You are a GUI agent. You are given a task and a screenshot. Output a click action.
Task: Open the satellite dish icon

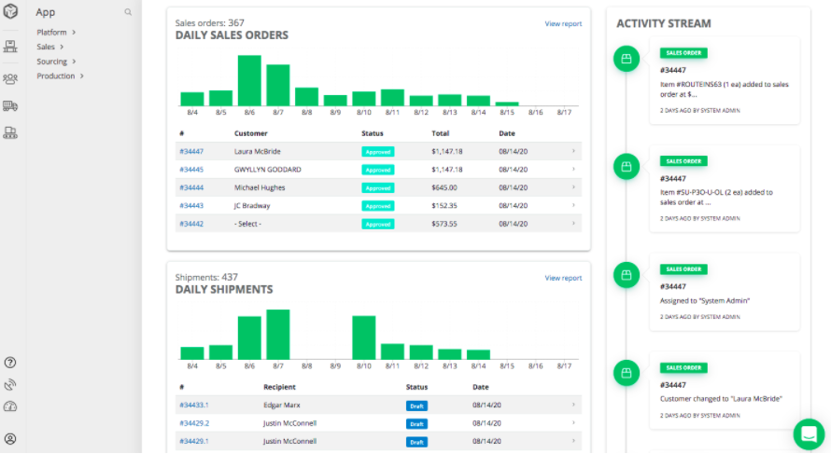(11, 384)
